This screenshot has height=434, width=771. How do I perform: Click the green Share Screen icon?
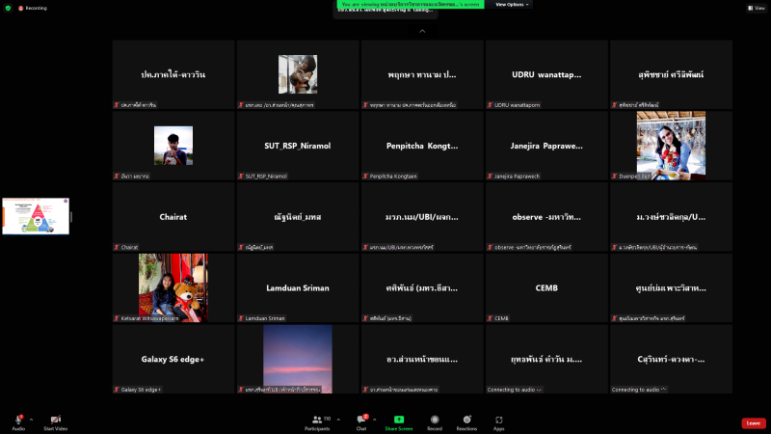pos(398,420)
